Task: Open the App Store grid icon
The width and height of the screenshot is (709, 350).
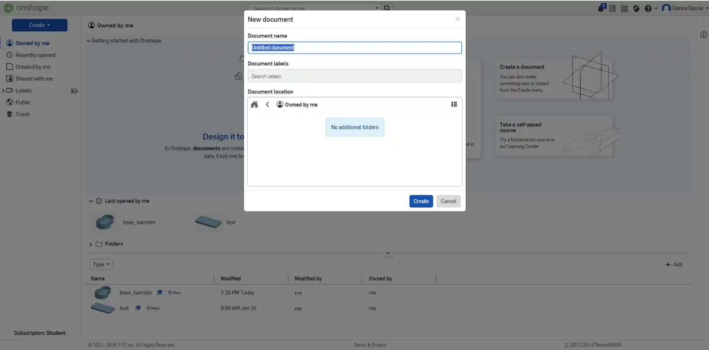Action: click(x=624, y=8)
